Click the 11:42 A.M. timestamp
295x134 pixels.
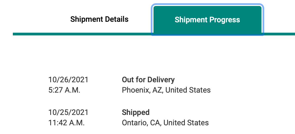point(67,123)
